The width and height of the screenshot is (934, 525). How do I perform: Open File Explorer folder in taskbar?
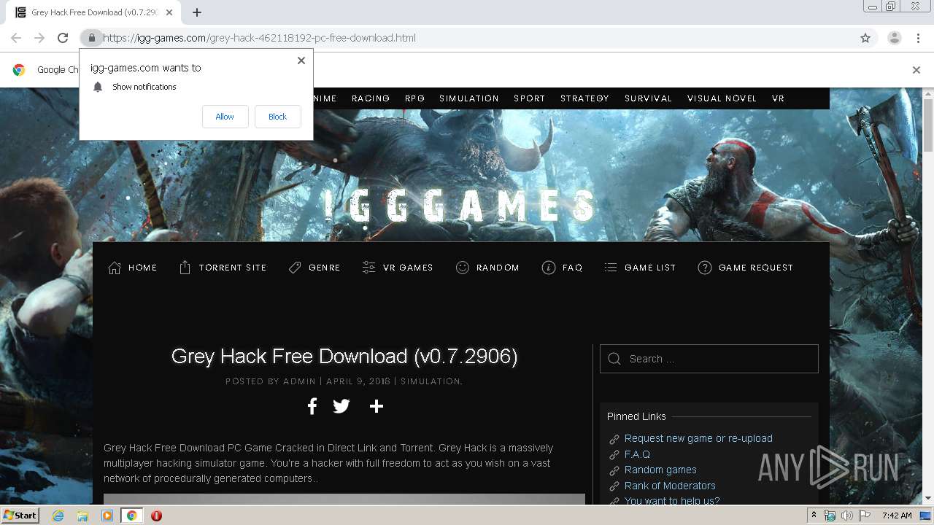[x=82, y=516]
